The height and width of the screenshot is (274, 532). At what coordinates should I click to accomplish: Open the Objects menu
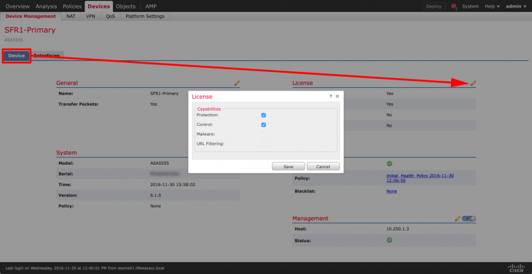(x=125, y=6)
